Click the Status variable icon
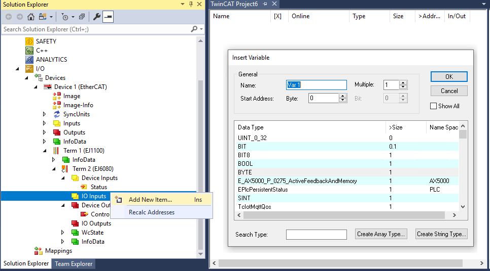This screenshot has height=271, width=490. click(84, 187)
